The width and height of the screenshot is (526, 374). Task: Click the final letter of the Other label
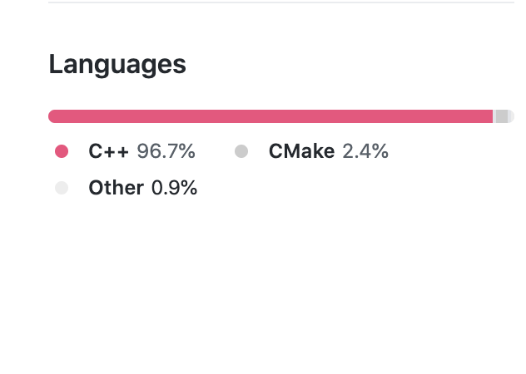pos(140,188)
